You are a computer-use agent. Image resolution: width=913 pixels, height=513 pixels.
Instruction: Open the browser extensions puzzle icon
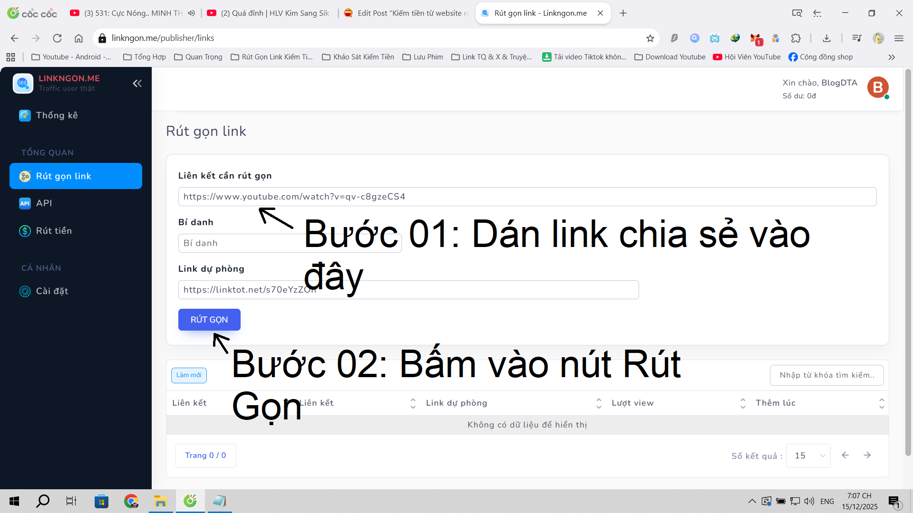pyautogui.click(x=796, y=38)
